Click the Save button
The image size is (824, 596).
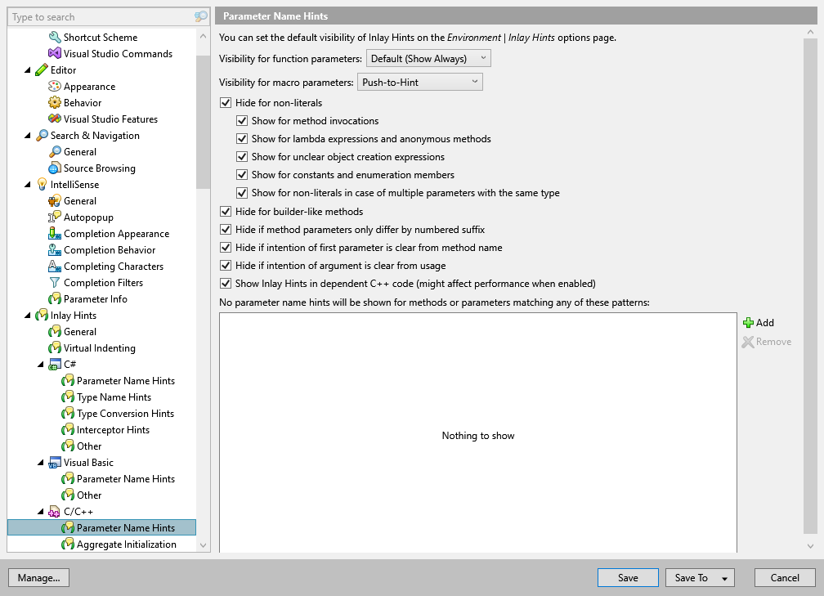pyautogui.click(x=627, y=577)
